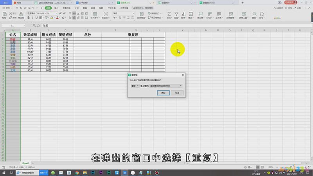This screenshot has width=313, height=176.
Task: Click Cancel (取消) in the duplicate dialog
Action: tap(177, 93)
